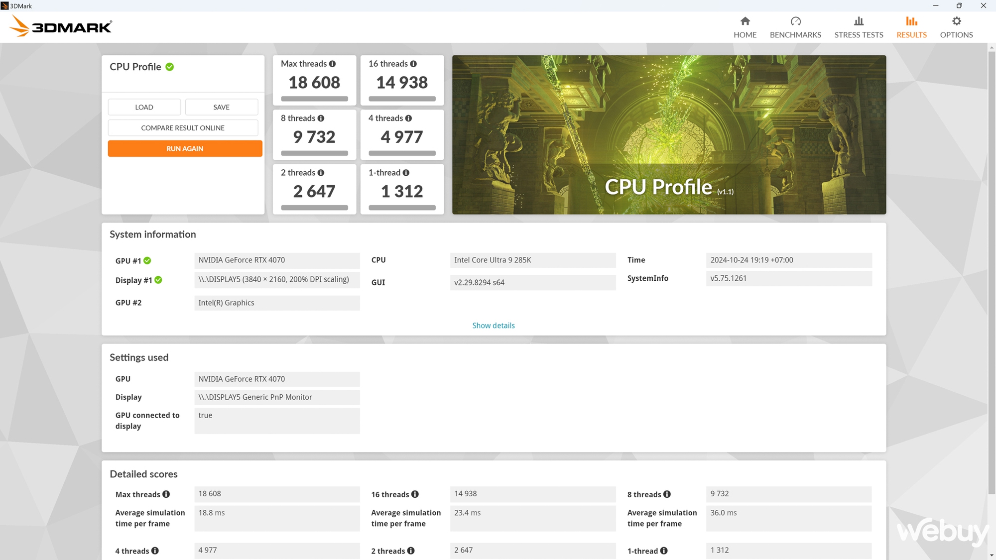Viewport: 996px width, 560px height.
Task: Click the LOAD button
Action: pyautogui.click(x=144, y=107)
